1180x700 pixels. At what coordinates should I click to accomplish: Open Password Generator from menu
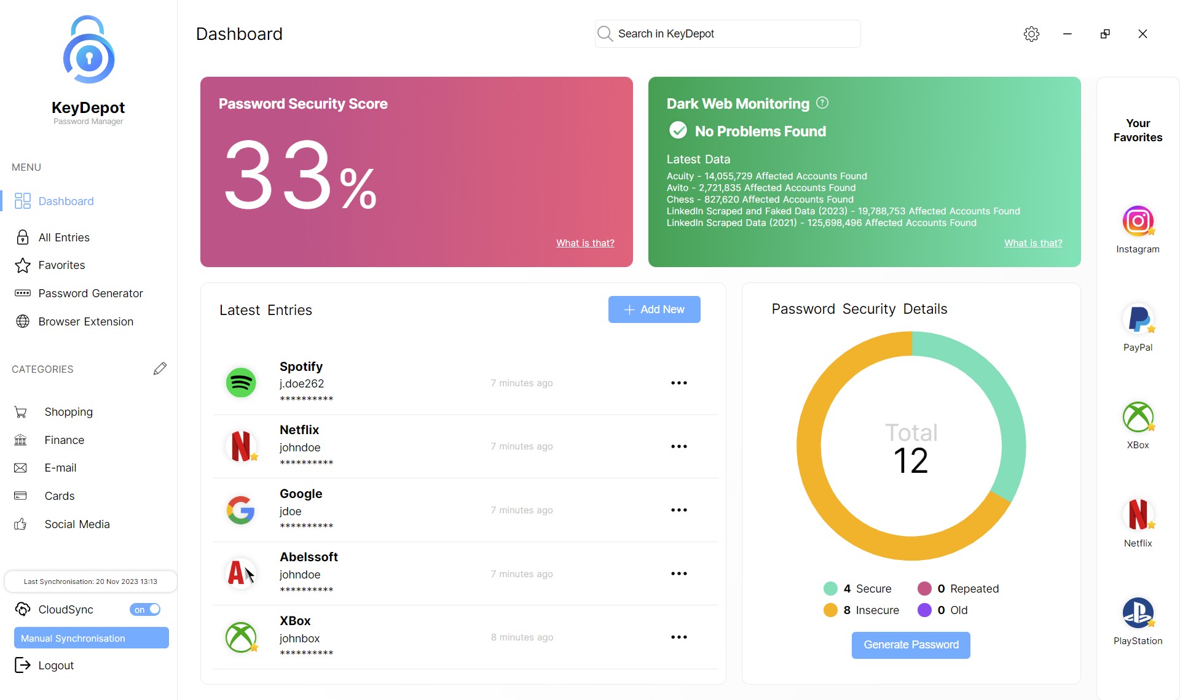click(90, 293)
